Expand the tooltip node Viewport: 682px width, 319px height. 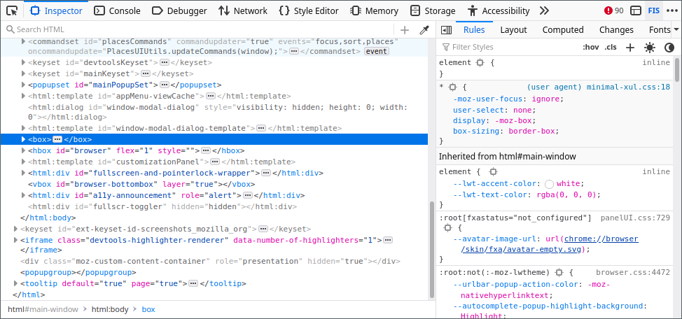click(16, 283)
